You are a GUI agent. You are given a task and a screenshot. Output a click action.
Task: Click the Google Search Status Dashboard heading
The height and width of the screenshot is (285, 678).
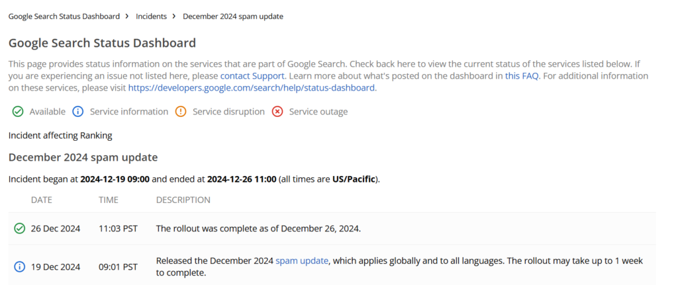pos(102,43)
